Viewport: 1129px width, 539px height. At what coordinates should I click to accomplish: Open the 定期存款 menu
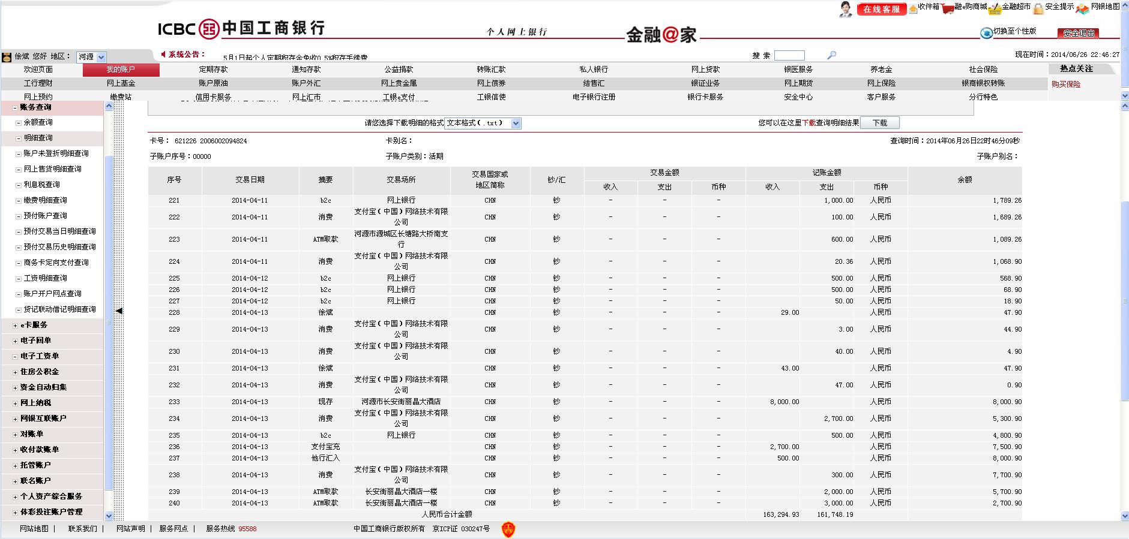214,70
